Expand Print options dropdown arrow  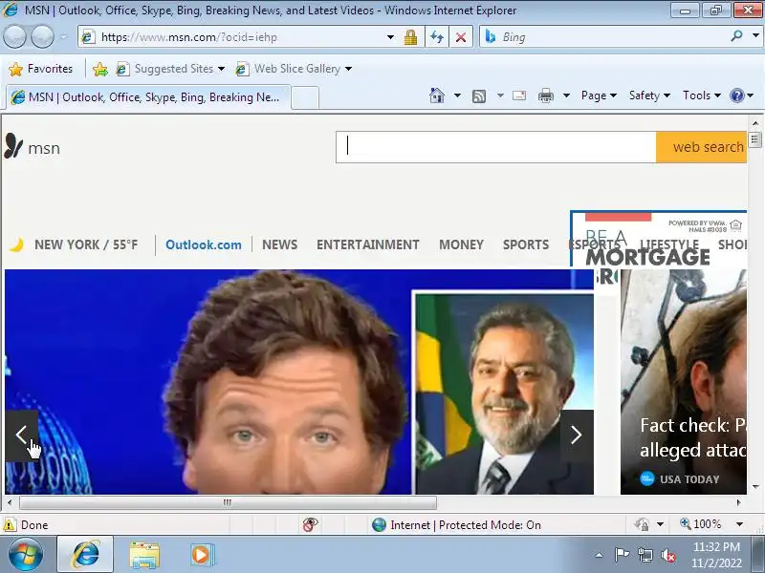566,95
